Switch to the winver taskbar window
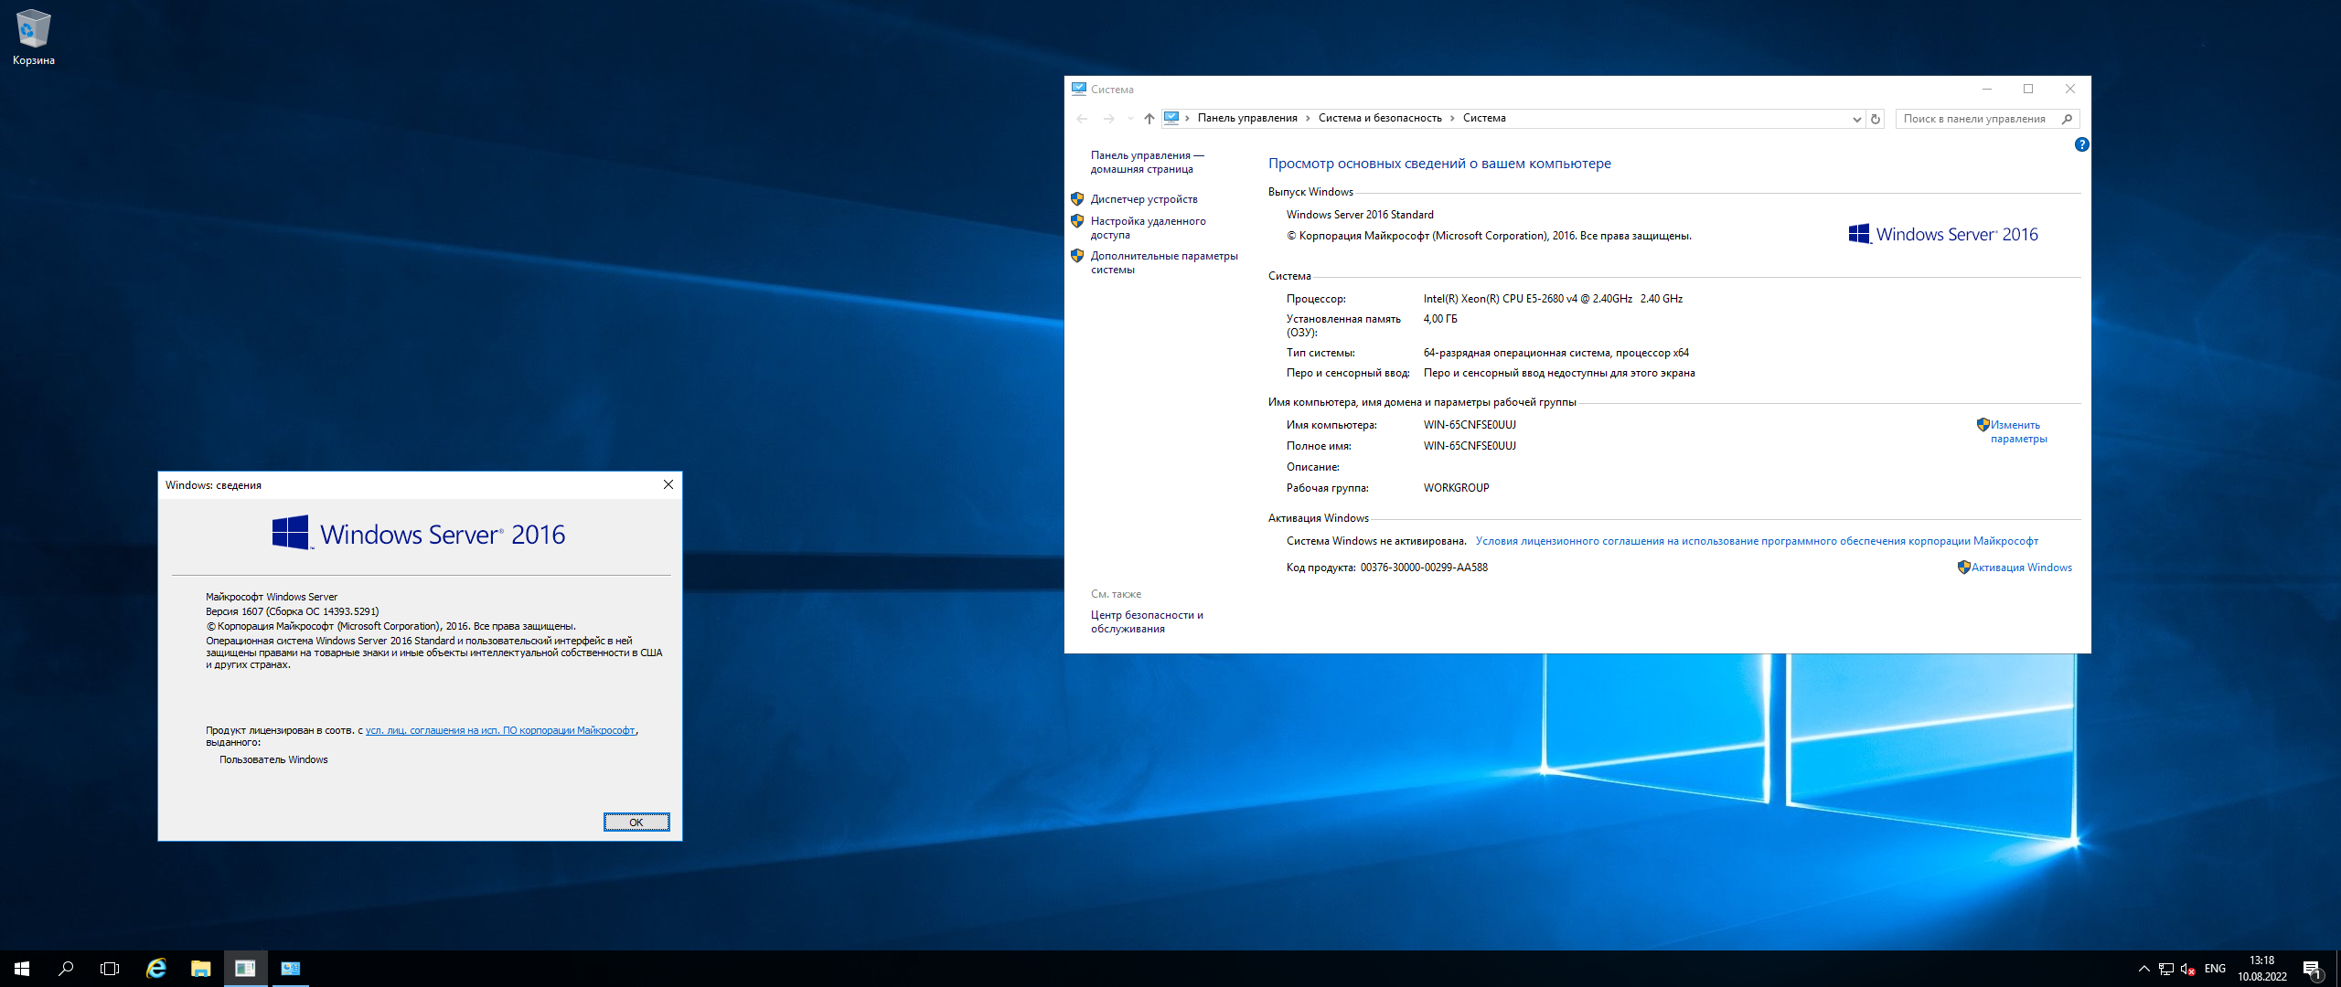 245,969
